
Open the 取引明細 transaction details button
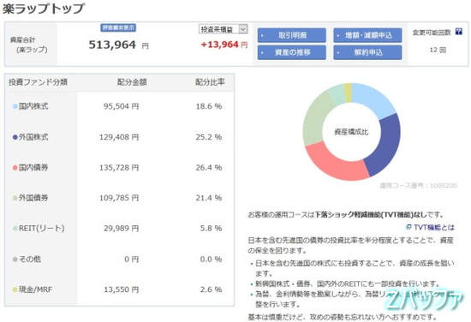coord(291,35)
